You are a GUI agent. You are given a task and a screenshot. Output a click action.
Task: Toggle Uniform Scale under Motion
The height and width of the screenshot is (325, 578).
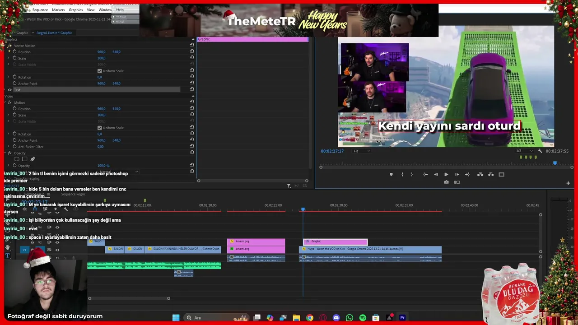(99, 128)
